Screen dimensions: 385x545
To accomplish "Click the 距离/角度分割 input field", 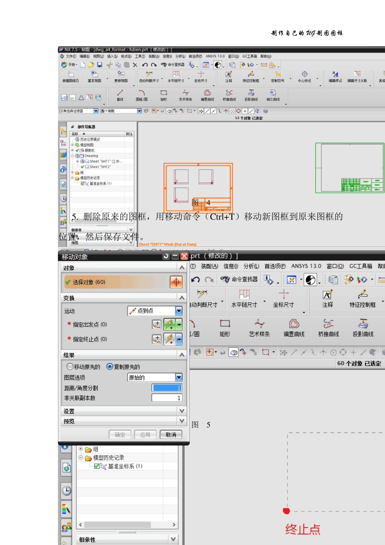I will 167,388.
